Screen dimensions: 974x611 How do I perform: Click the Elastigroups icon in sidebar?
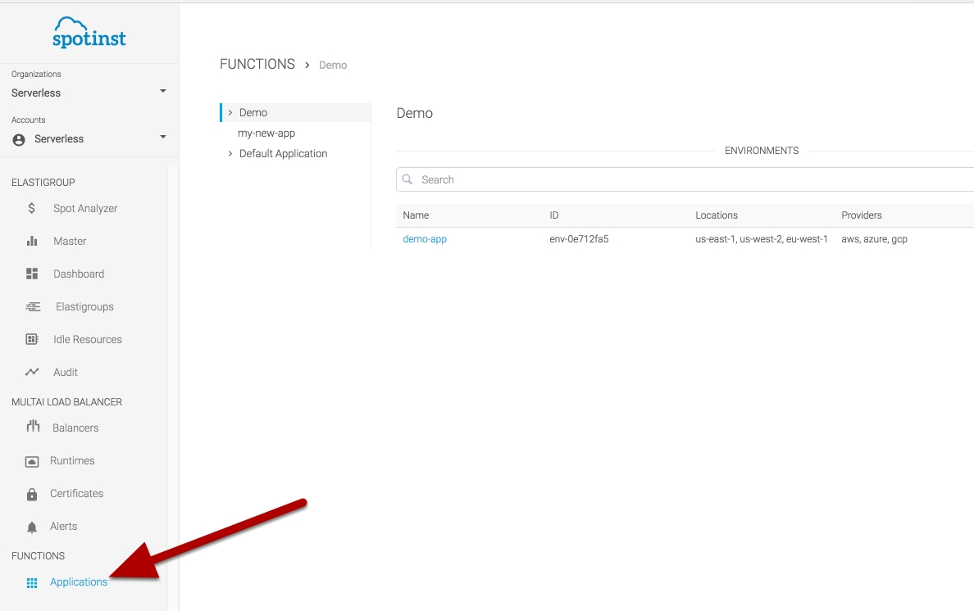[33, 306]
